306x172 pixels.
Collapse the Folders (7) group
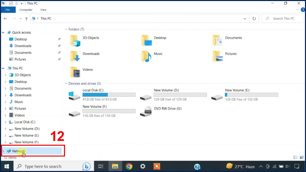click(66, 29)
